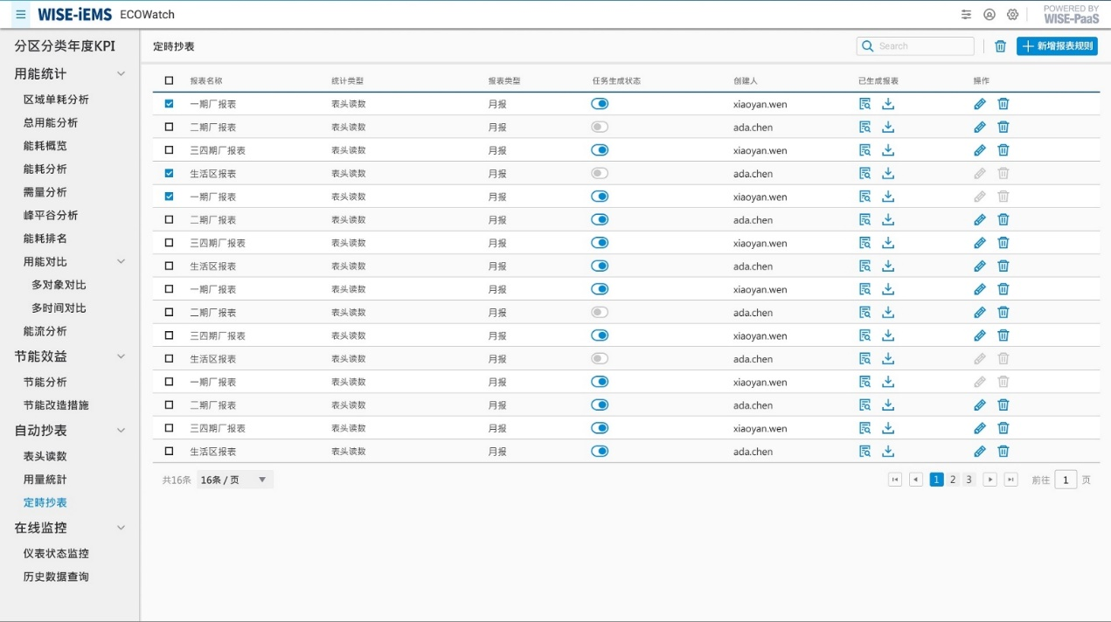This screenshot has width=1111, height=622.
Task: Open 历史数据查询 in the sidebar
Action: click(x=56, y=577)
